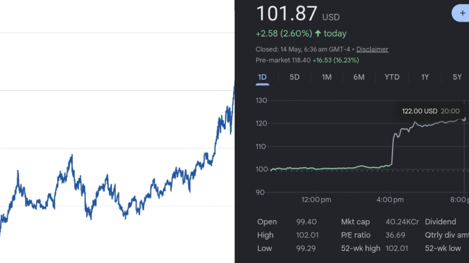
Task: Click the plus follow button
Action: (x=461, y=13)
